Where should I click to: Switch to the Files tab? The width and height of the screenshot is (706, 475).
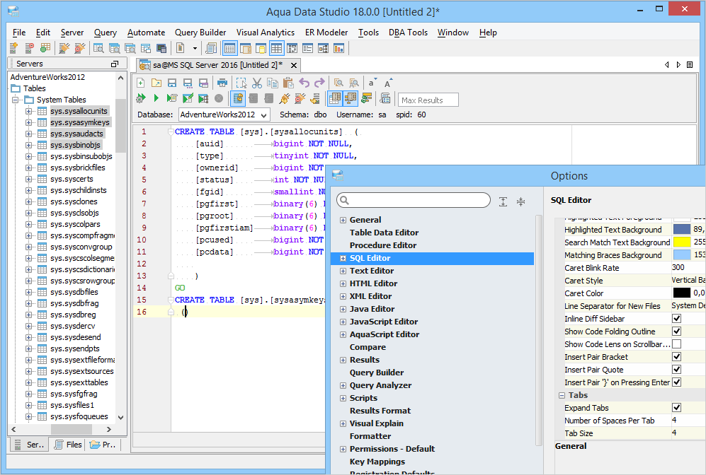(x=67, y=445)
